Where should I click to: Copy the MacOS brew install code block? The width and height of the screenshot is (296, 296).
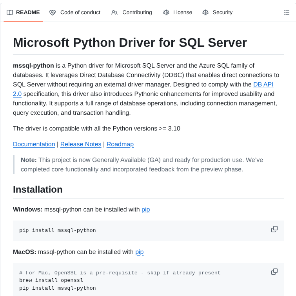274,272
